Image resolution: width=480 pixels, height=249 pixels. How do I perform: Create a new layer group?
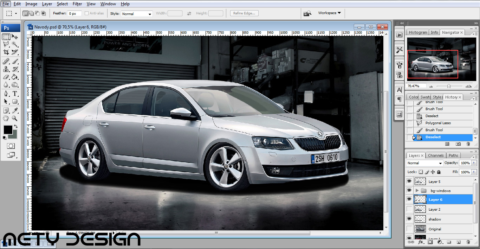pyautogui.click(x=449, y=242)
